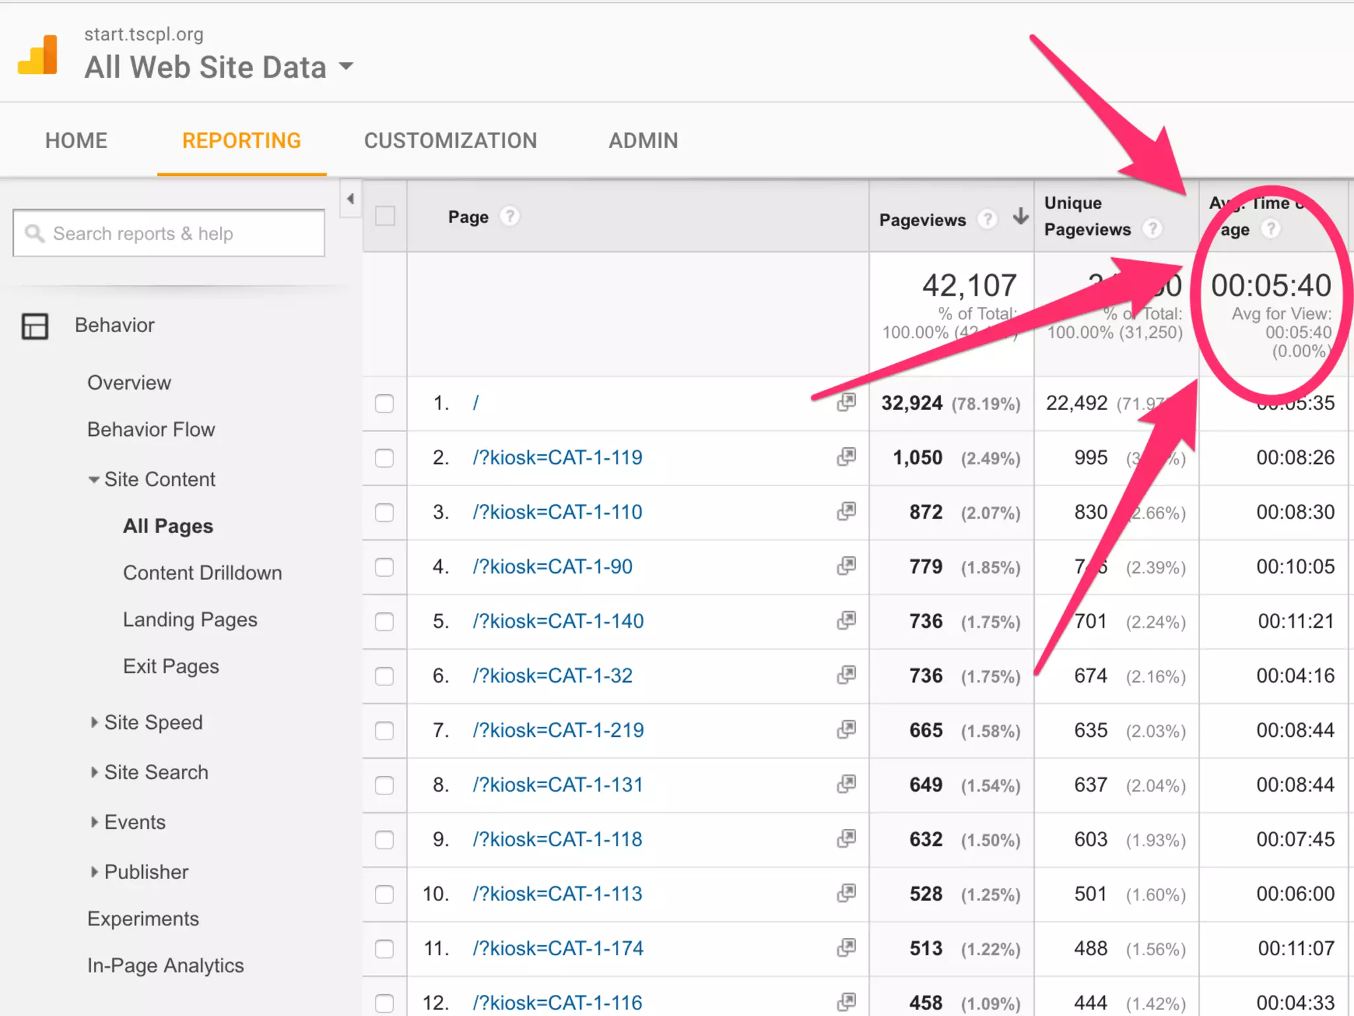The height and width of the screenshot is (1016, 1354).
Task: Switch to the Admin tab
Action: tap(643, 141)
